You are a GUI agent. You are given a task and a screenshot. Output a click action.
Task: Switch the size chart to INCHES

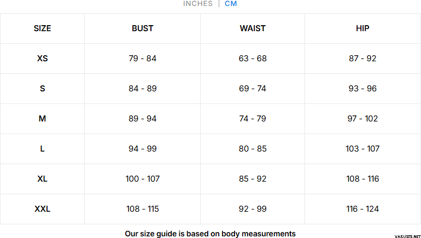tap(198, 4)
